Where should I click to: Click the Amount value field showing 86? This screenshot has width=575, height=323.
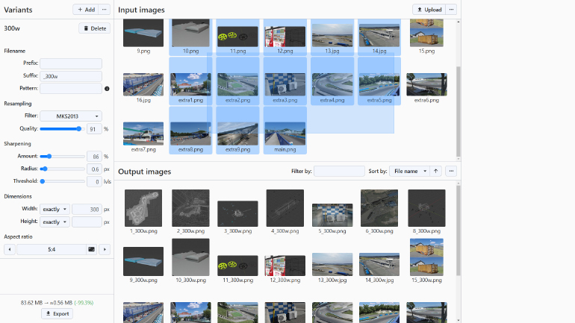[x=94, y=157]
